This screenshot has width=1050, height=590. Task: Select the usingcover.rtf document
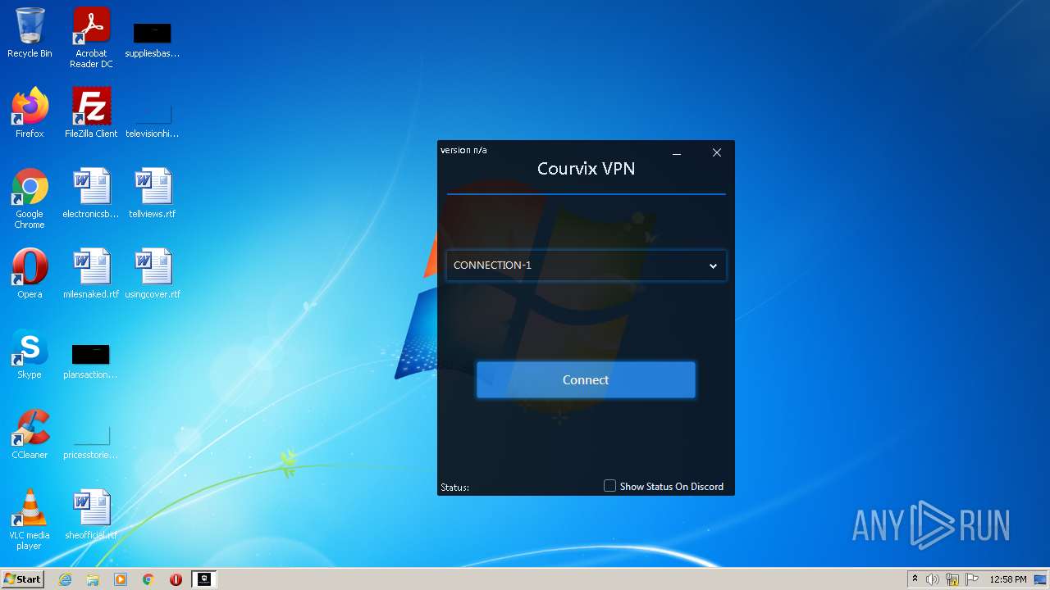[x=153, y=274]
